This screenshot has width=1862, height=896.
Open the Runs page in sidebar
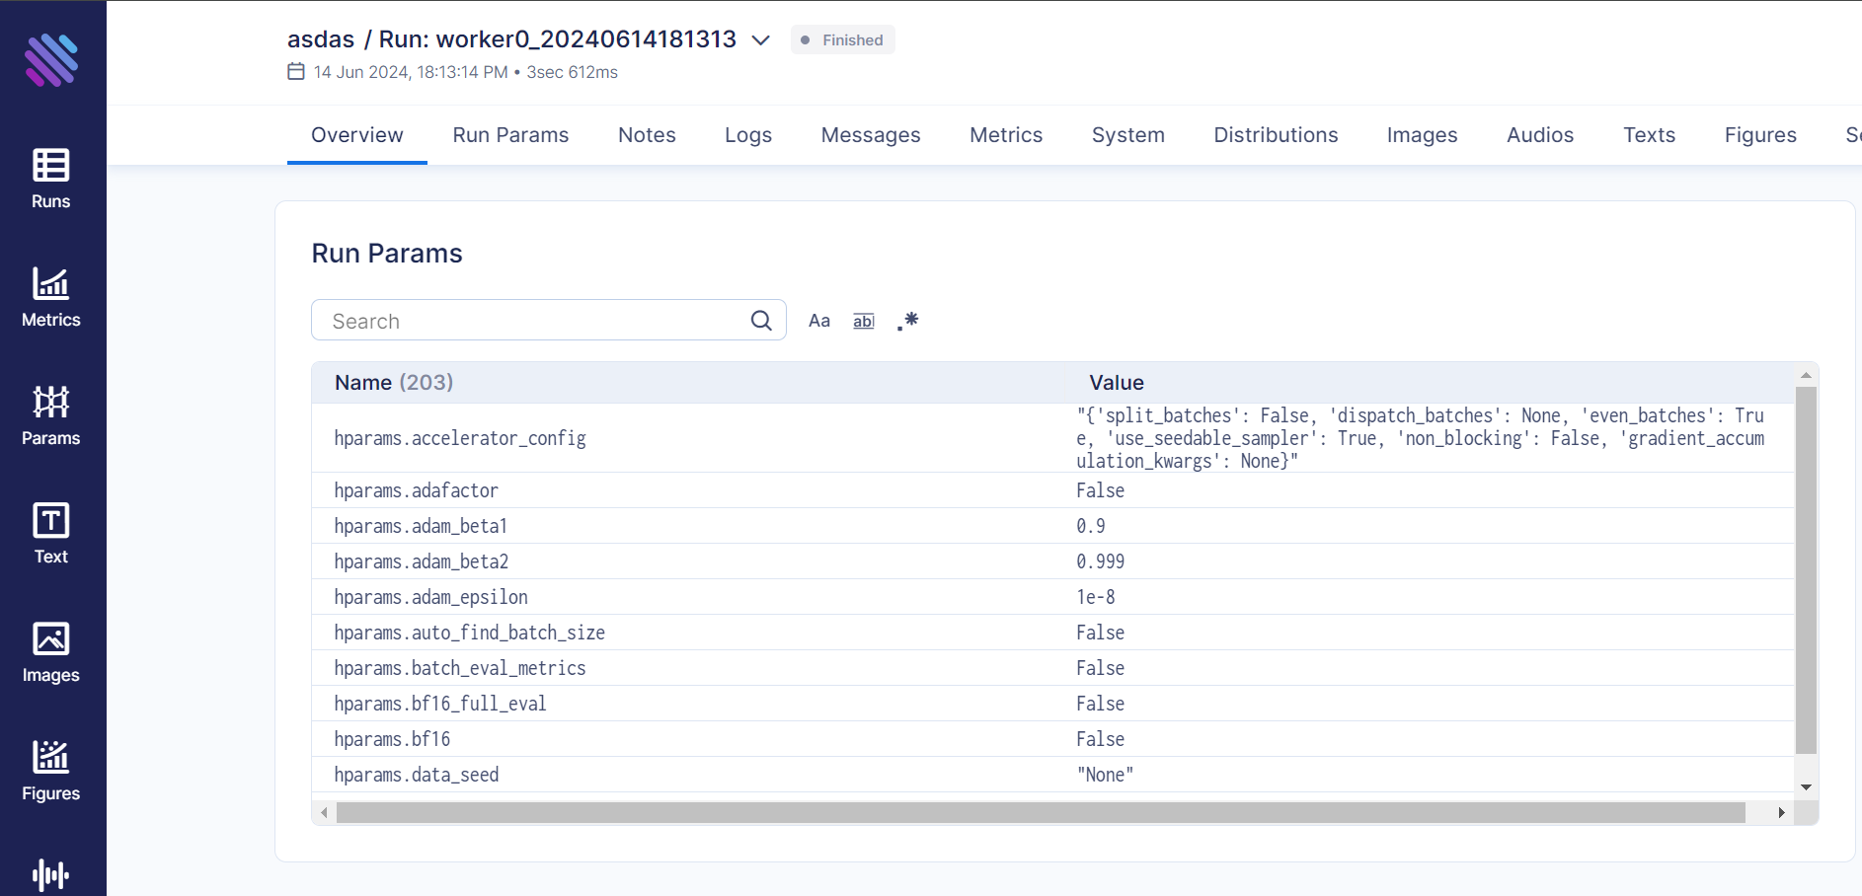(51, 179)
